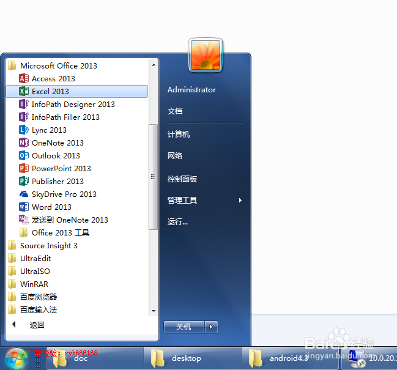Click the PowerPoint 2013 icon

click(x=24, y=168)
